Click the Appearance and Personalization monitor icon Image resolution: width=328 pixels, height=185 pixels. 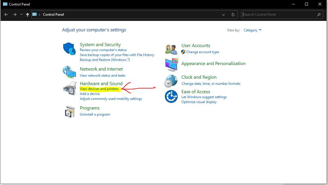click(x=172, y=65)
